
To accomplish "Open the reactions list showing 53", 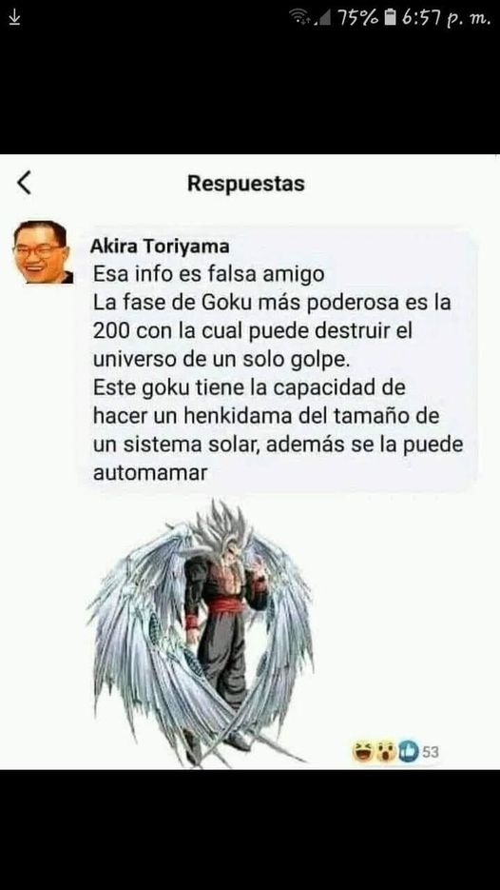I will 431,752.
